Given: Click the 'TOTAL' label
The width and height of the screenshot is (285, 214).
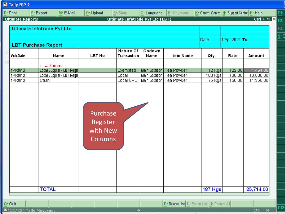Looking at the screenshot, I should 48,189.
